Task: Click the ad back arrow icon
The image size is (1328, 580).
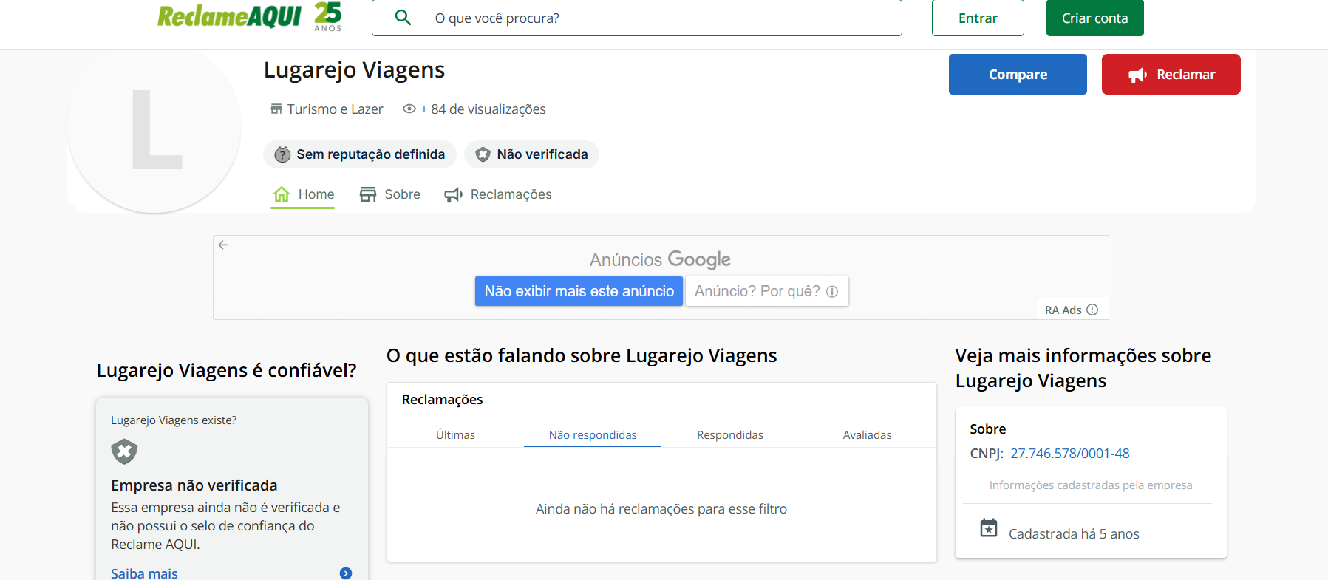Action: click(x=223, y=245)
